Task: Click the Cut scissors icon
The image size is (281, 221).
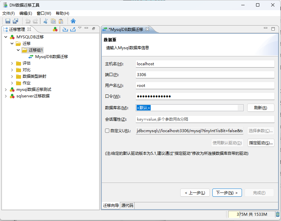Action: click(46, 21)
